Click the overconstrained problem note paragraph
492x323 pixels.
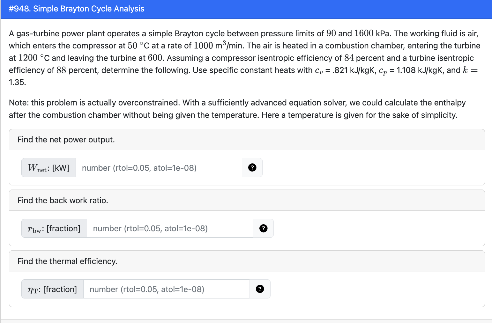(x=236, y=109)
